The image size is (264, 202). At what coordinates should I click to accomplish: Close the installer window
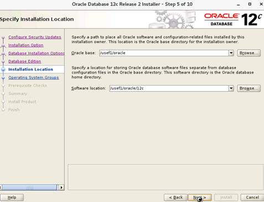[x=261, y=4]
